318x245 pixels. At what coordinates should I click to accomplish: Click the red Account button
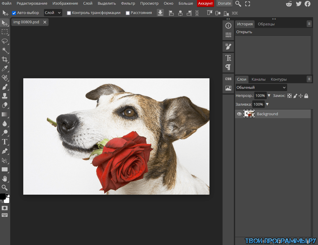pyautogui.click(x=205, y=3)
